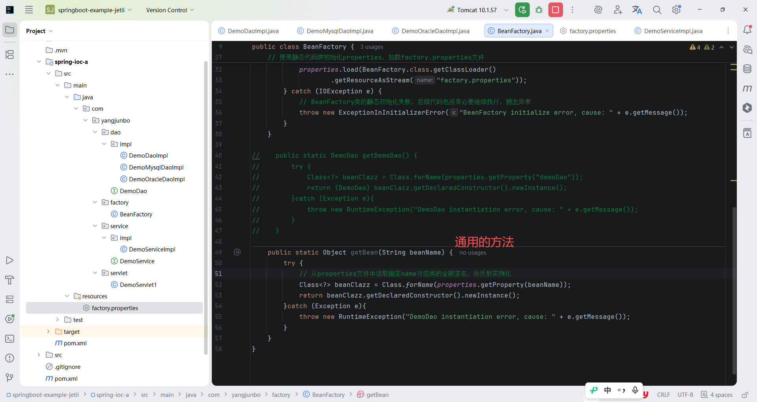The height and width of the screenshot is (402, 757).
Task: Open Notifications bell in right sidebar
Action: point(747,30)
